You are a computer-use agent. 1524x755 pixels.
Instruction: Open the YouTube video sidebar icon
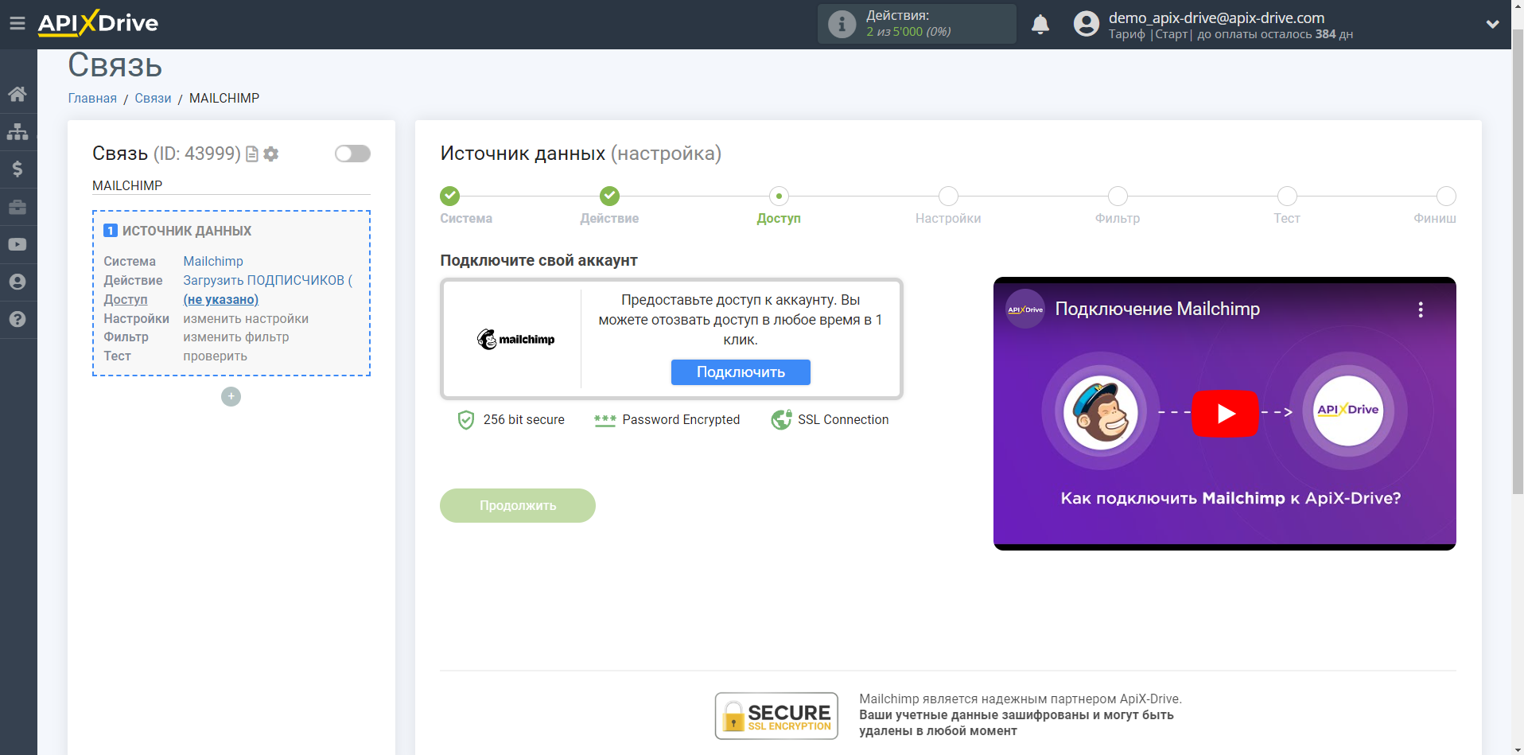pos(17,244)
